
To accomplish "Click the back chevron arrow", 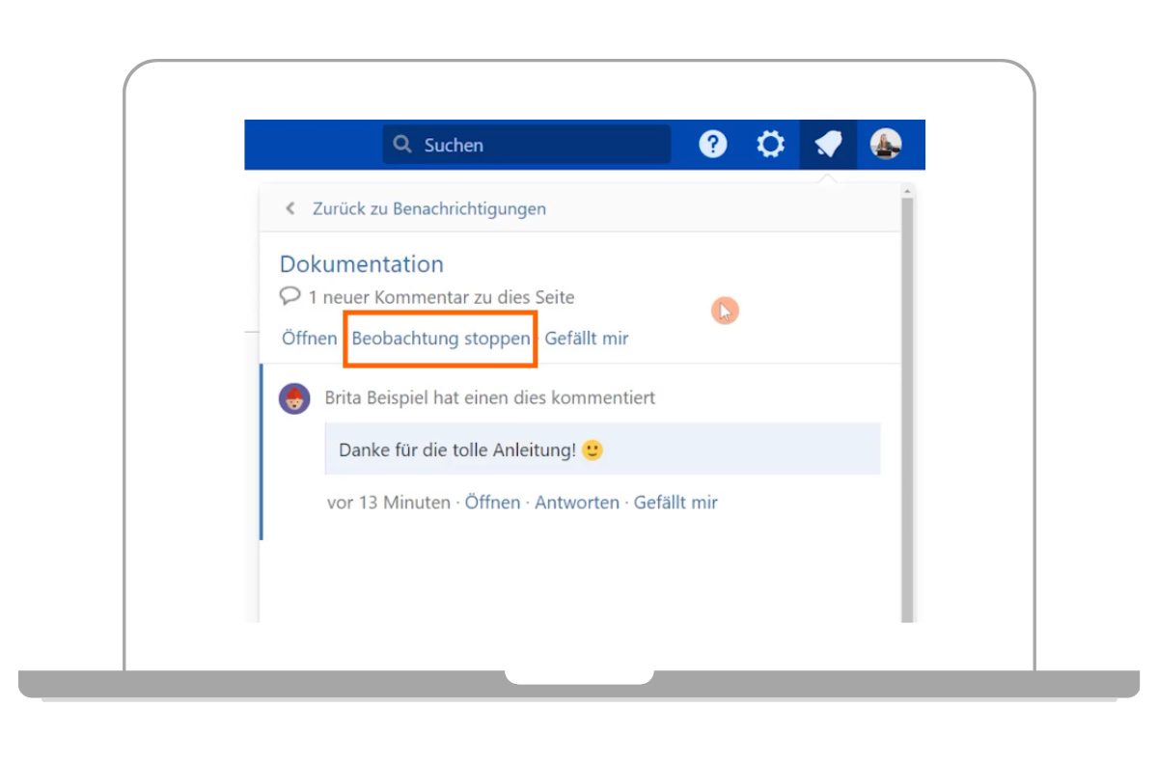I will click(289, 208).
